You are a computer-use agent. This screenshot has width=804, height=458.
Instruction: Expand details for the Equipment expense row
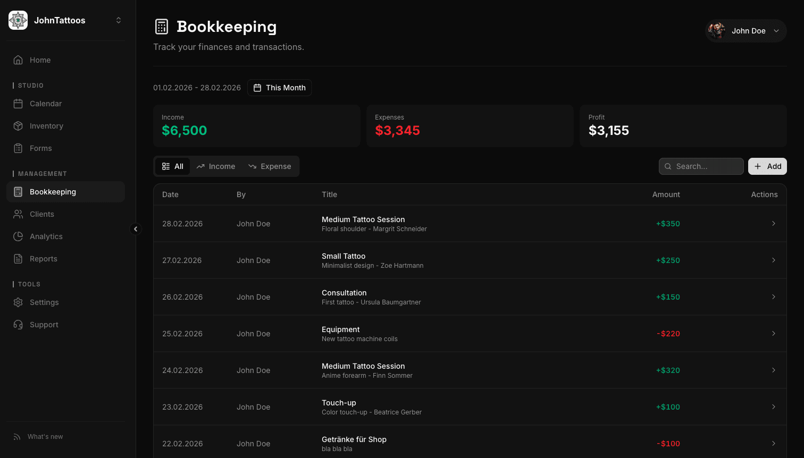[774, 334]
